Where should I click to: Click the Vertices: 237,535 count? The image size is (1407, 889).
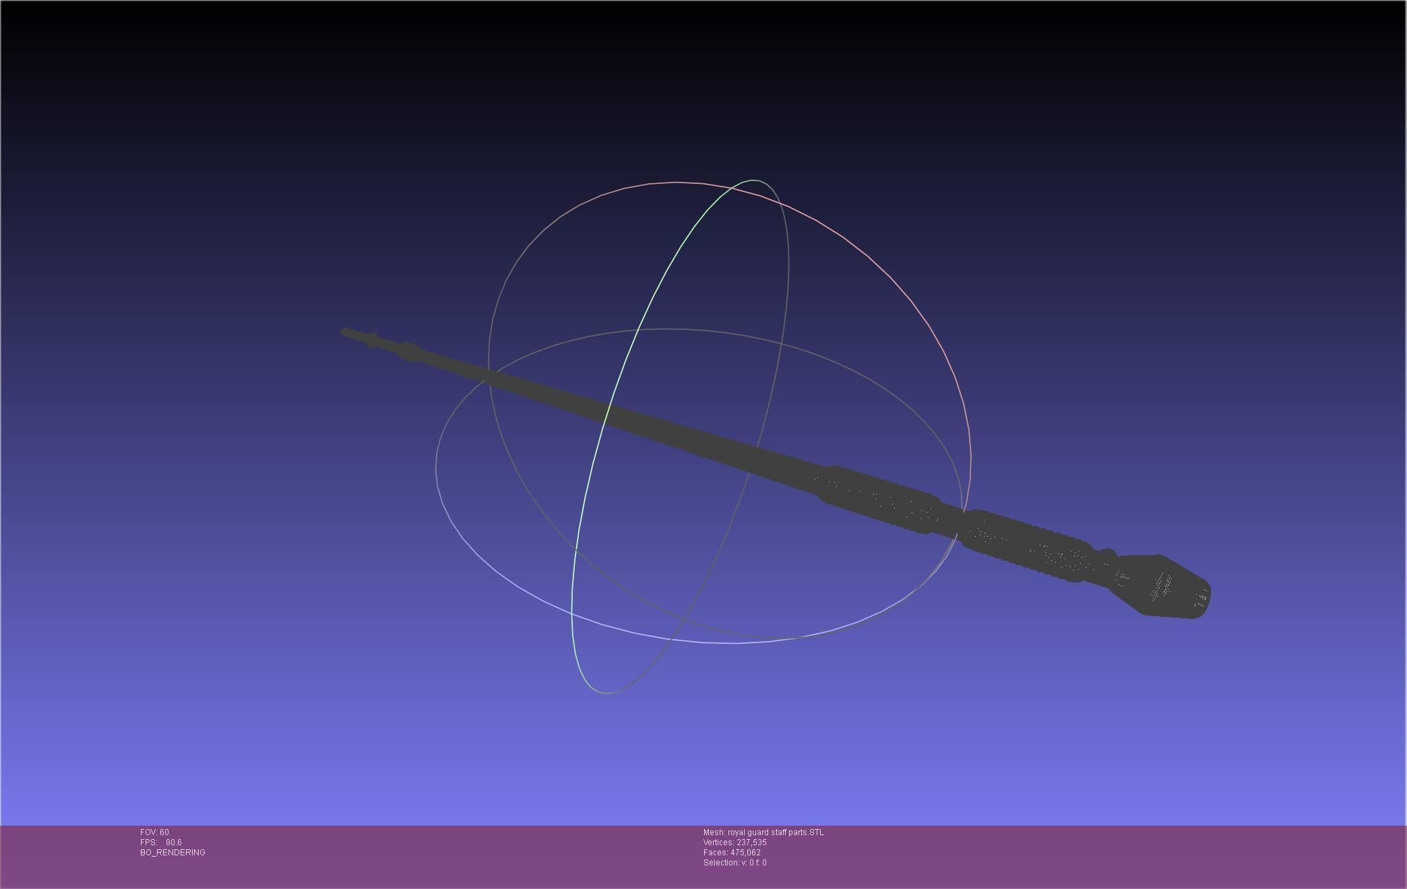point(734,843)
